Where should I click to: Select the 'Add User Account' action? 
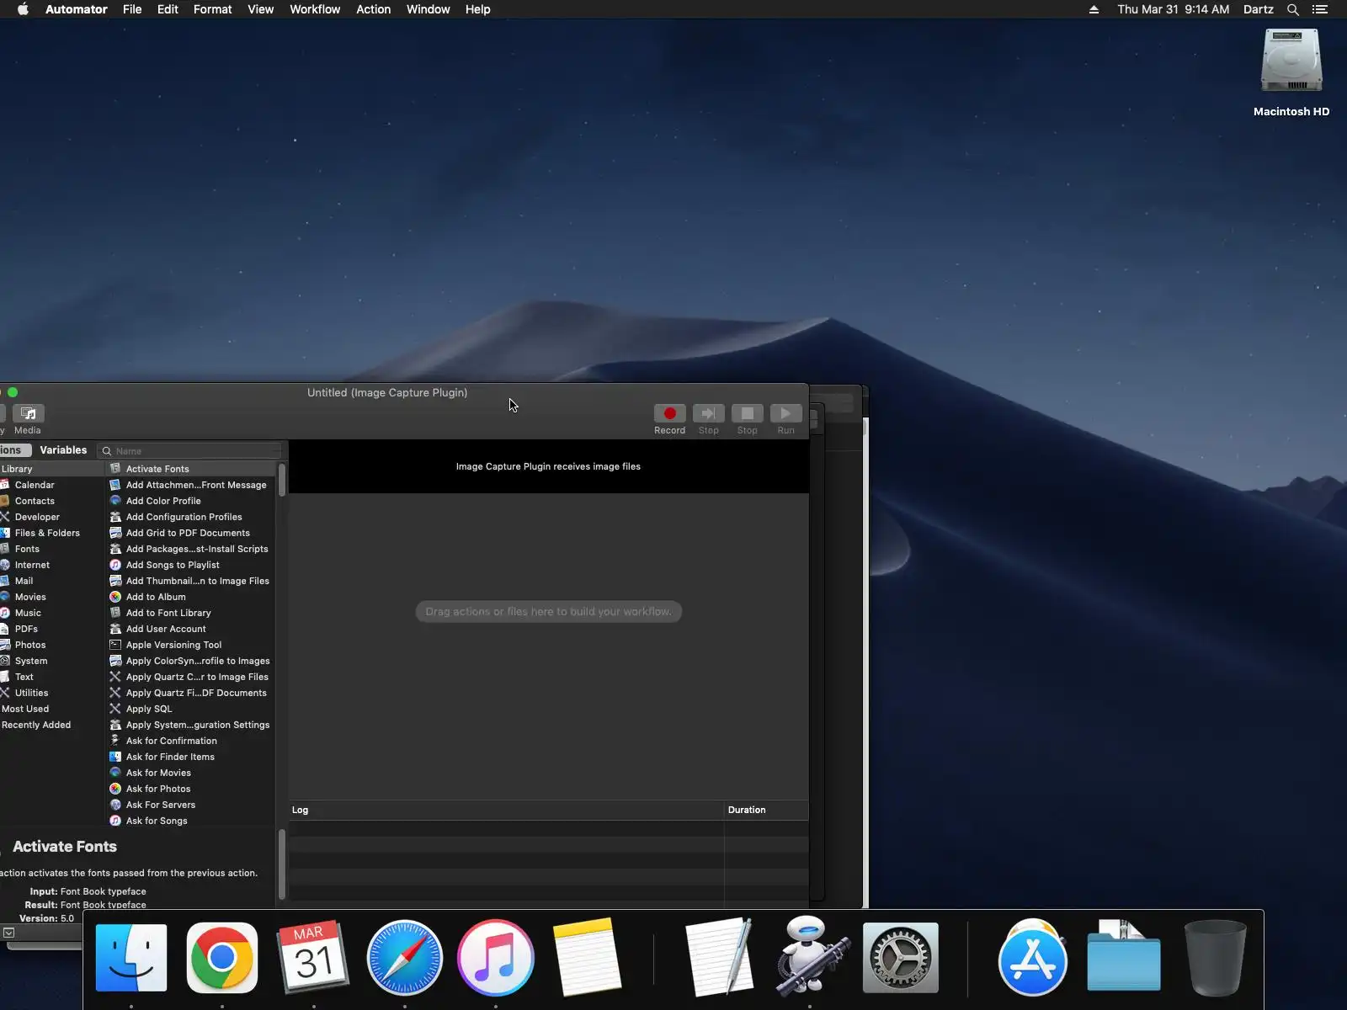[x=191, y=629]
